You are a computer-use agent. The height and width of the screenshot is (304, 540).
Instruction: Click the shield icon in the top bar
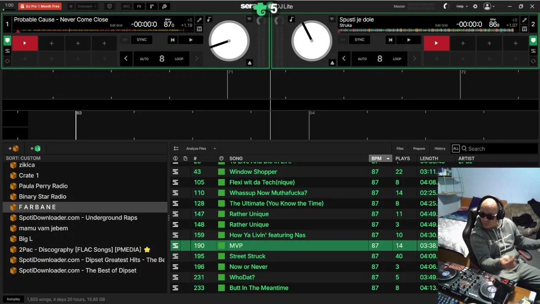110,6
